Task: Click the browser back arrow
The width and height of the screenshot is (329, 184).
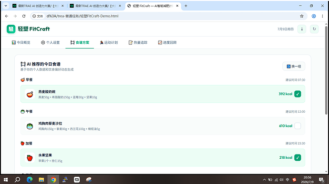Action: pyautogui.click(x=7, y=16)
